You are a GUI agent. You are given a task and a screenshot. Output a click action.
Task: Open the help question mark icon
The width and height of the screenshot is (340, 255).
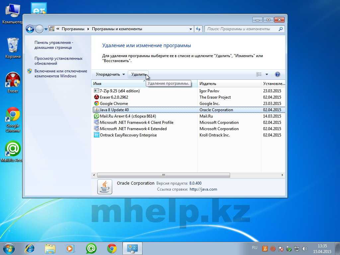pos(277,74)
